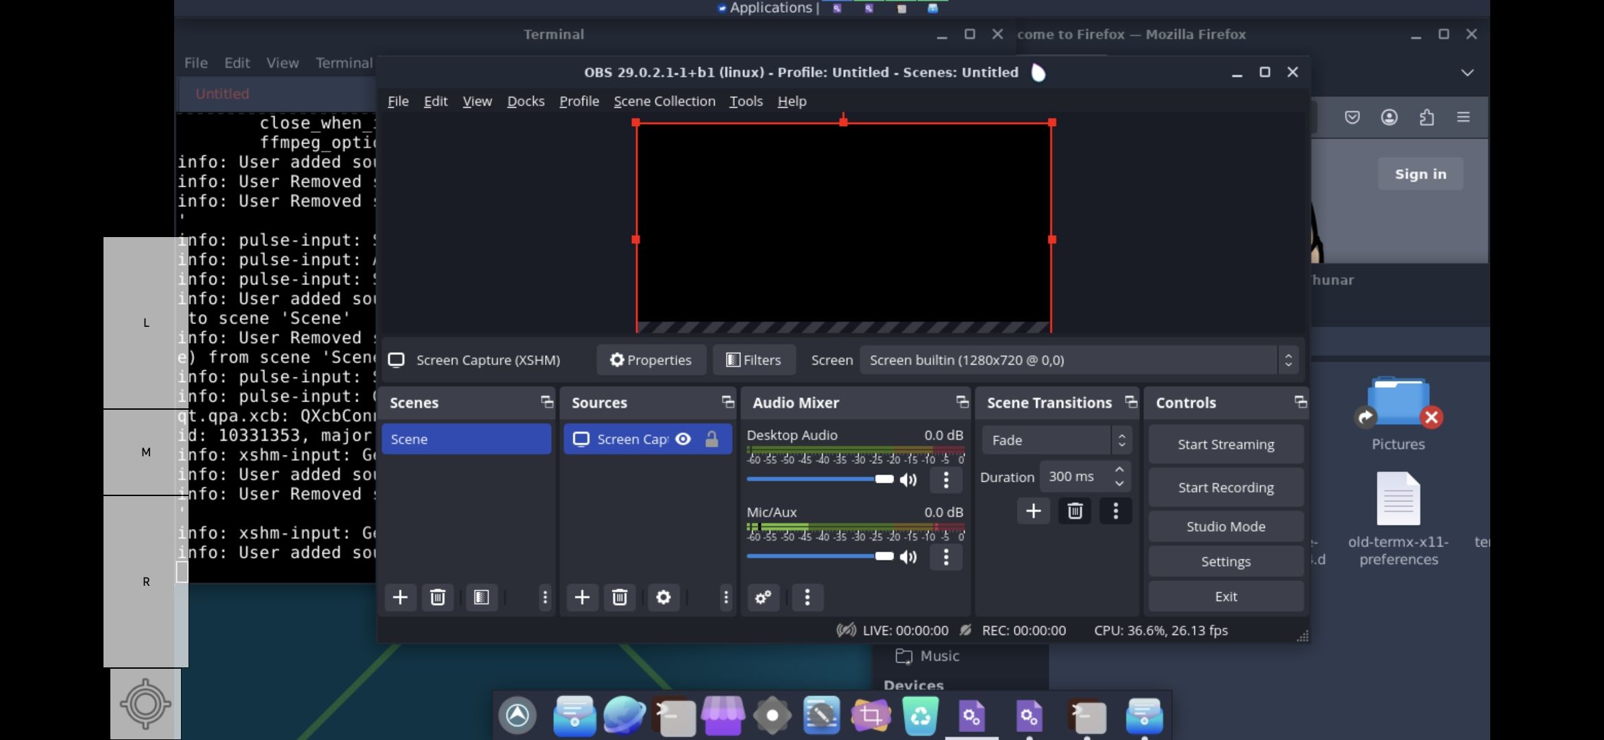The width and height of the screenshot is (1604, 740).
Task: Open the screenshot crop tool in dock
Action: (x=871, y=715)
